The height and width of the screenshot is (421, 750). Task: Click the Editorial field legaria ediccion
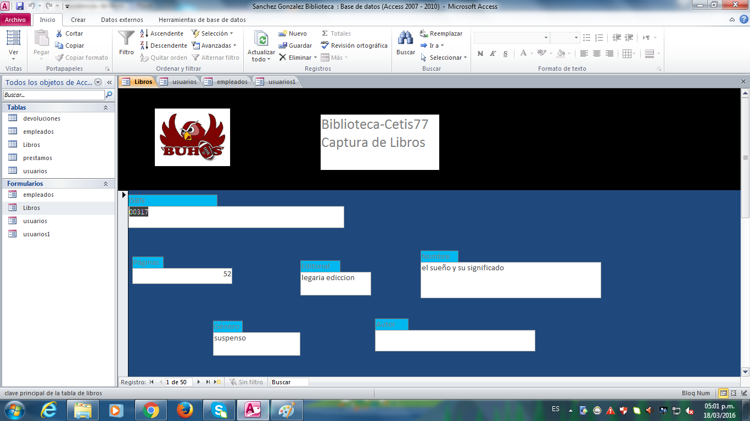click(335, 283)
